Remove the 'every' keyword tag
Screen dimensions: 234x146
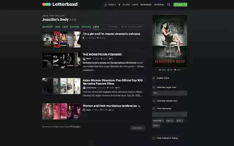point(173,121)
